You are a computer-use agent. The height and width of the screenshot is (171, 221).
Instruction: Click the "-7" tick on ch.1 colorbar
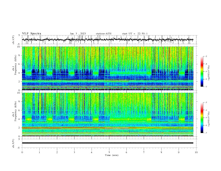206,87
